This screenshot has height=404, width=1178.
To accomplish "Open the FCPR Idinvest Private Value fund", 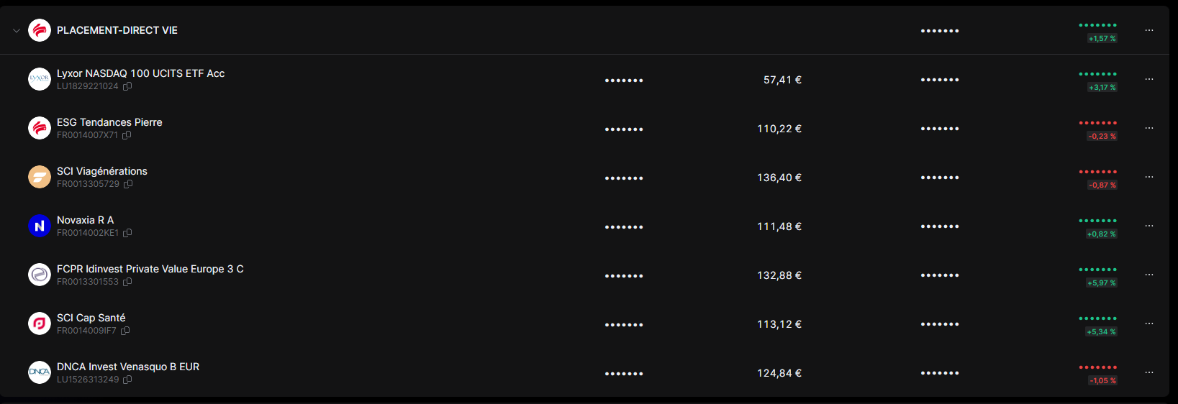I will pos(150,269).
